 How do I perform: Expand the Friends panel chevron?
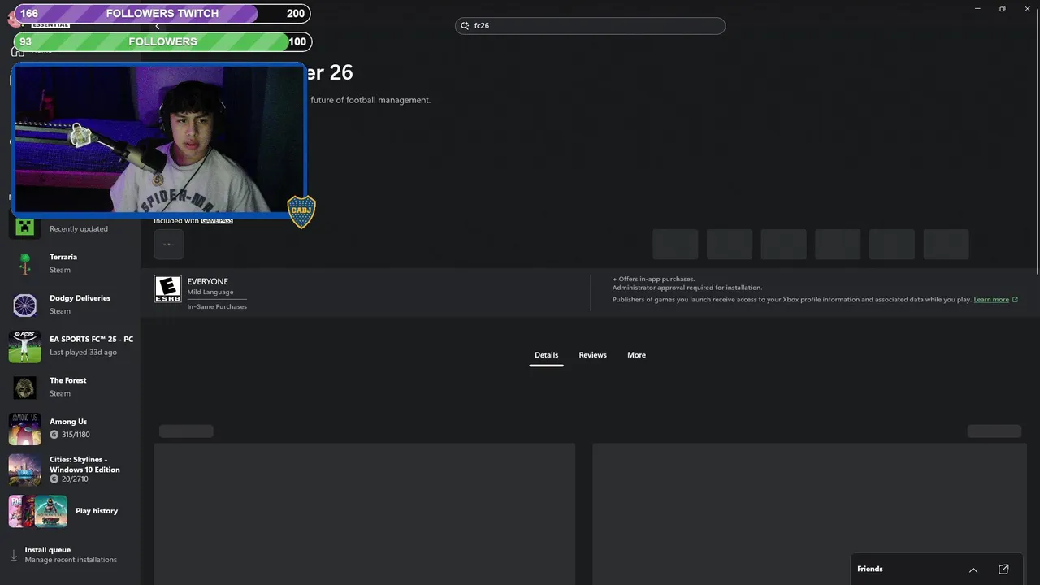[x=973, y=570]
